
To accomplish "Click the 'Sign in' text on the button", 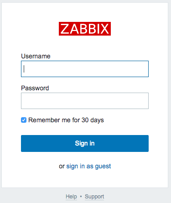I will [x=85, y=143].
